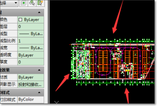
Task: Open the color ByLayer field
Action: click(31, 20)
